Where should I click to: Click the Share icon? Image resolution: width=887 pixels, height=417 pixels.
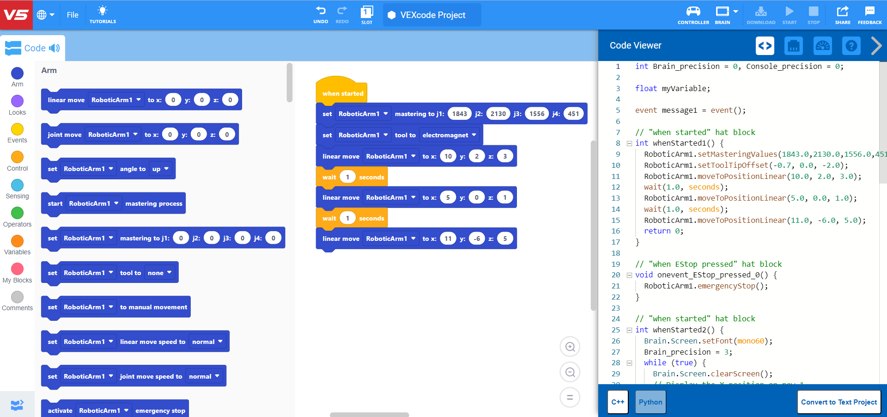[x=843, y=15]
